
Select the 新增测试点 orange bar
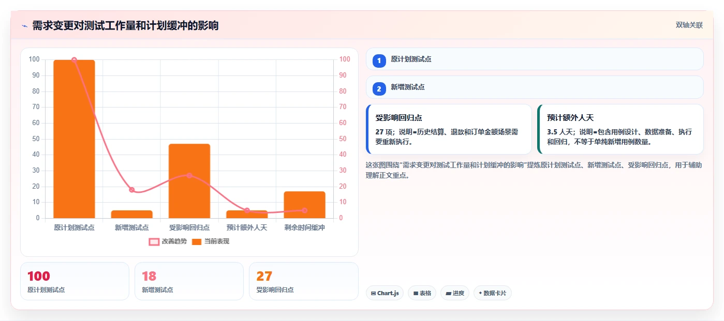[x=131, y=214]
